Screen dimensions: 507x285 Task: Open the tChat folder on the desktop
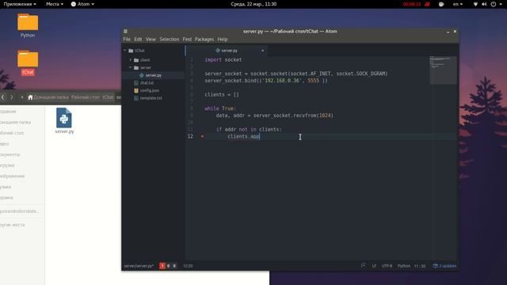[x=28, y=63]
